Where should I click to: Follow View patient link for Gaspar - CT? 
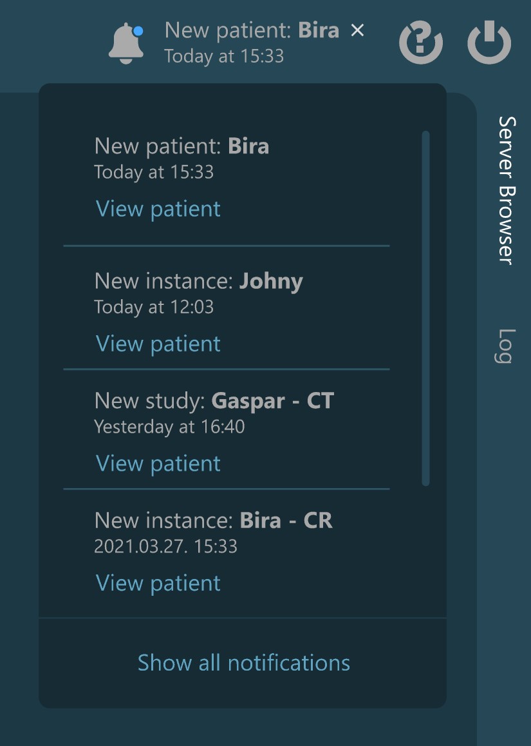[x=158, y=464]
